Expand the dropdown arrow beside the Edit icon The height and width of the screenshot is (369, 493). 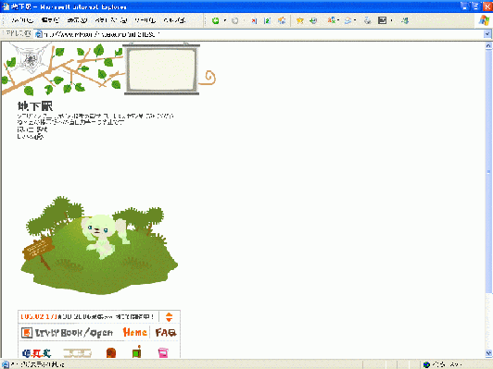click(391, 20)
